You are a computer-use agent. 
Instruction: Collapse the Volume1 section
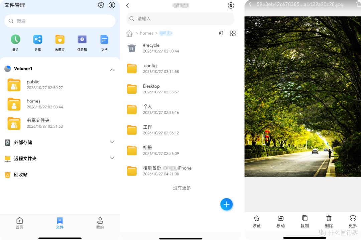pos(112,70)
